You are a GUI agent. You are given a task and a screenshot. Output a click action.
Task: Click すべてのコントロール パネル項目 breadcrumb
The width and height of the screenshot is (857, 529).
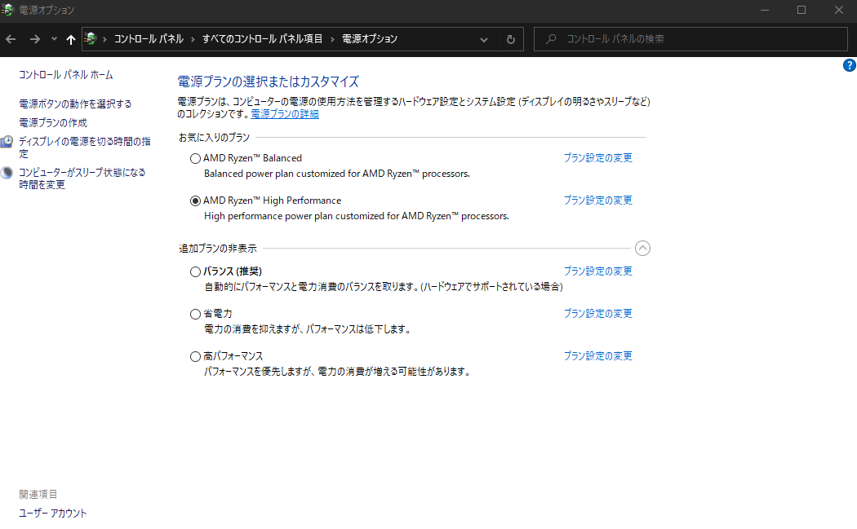click(x=262, y=39)
